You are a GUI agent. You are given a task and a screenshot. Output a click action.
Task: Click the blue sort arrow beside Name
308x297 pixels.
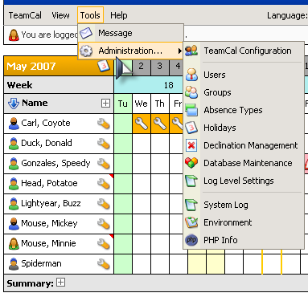14,104
